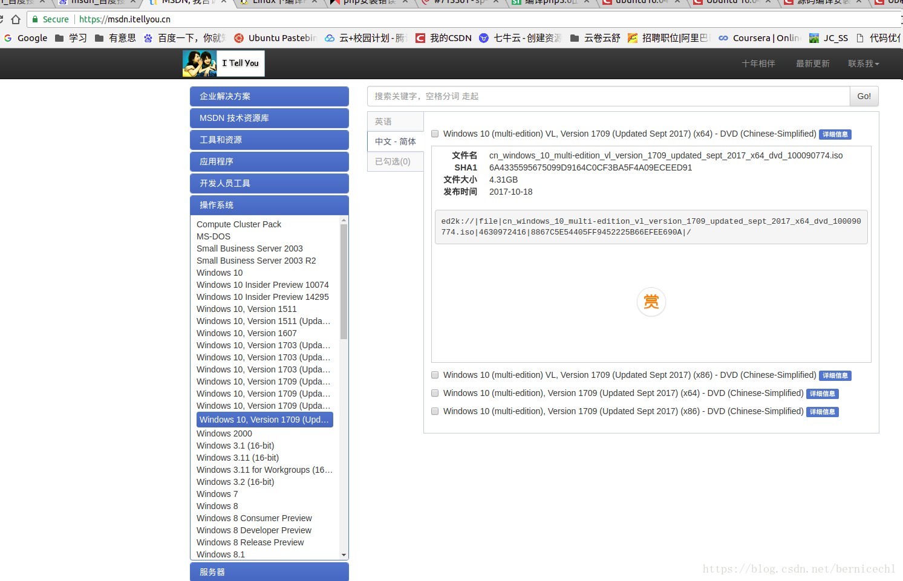Select Small Business Server 2003 R2

[x=256, y=261]
